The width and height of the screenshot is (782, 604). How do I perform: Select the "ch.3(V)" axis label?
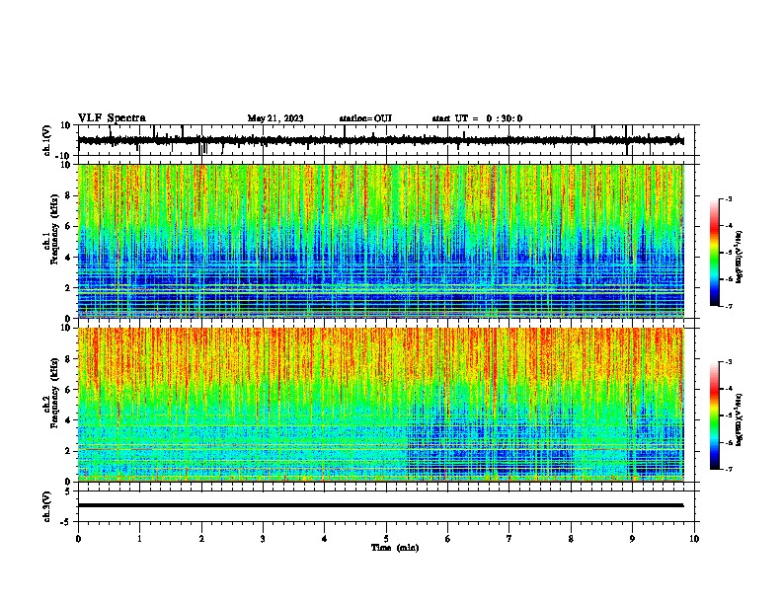coord(47,506)
